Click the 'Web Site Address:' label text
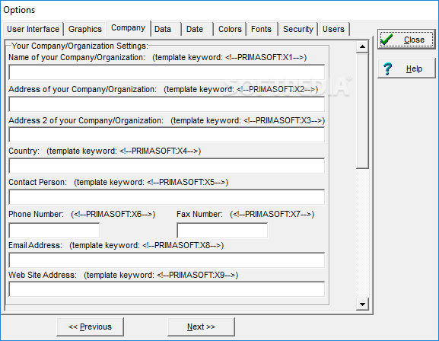The image size is (439, 341). pos(43,275)
